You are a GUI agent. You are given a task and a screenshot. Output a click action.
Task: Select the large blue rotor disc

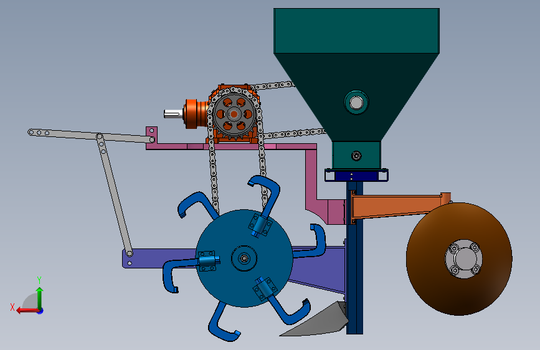(245, 258)
